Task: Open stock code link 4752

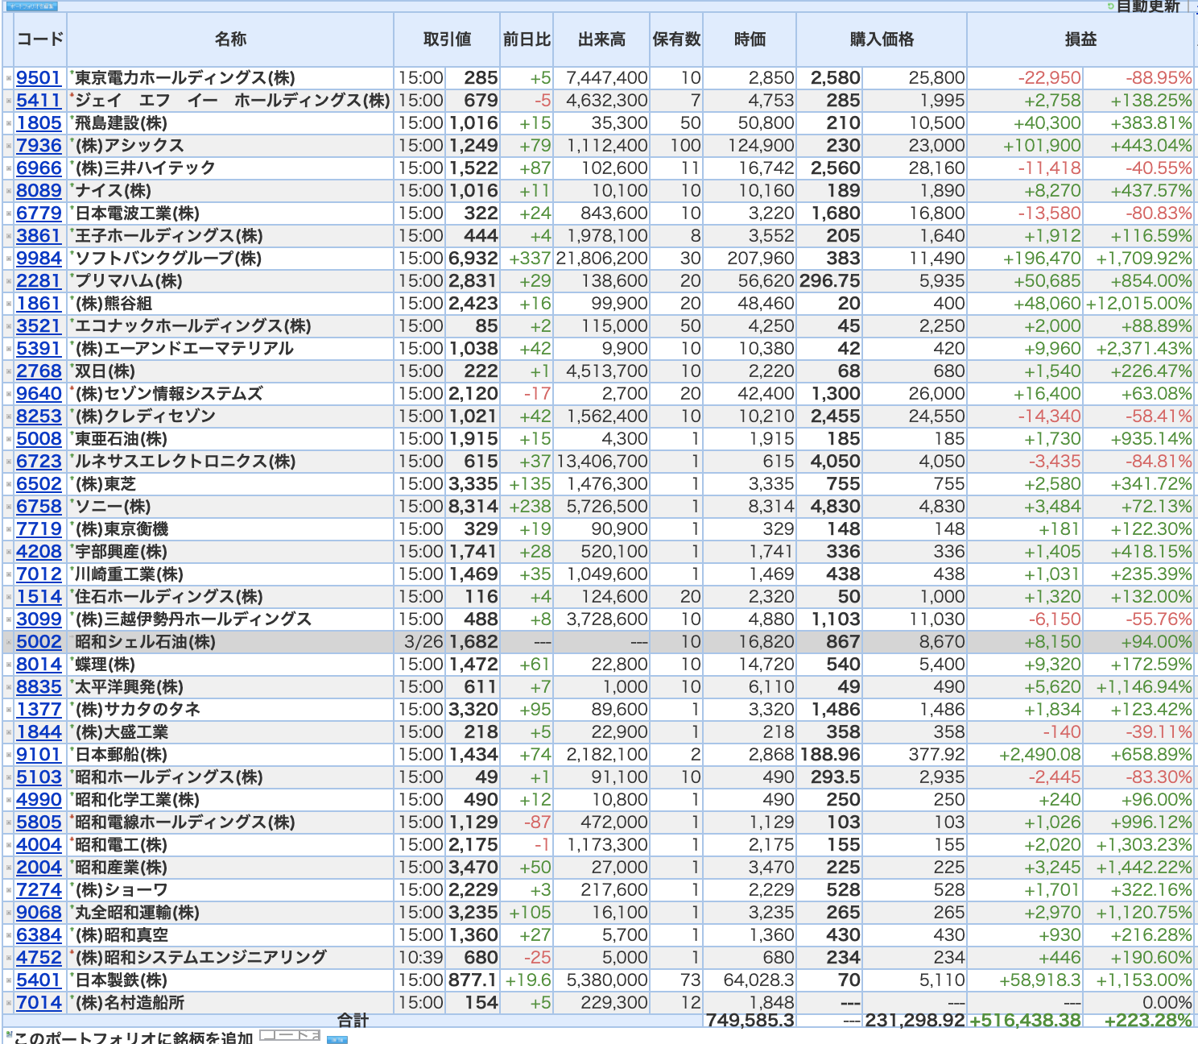Action: click(x=39, y=958)
